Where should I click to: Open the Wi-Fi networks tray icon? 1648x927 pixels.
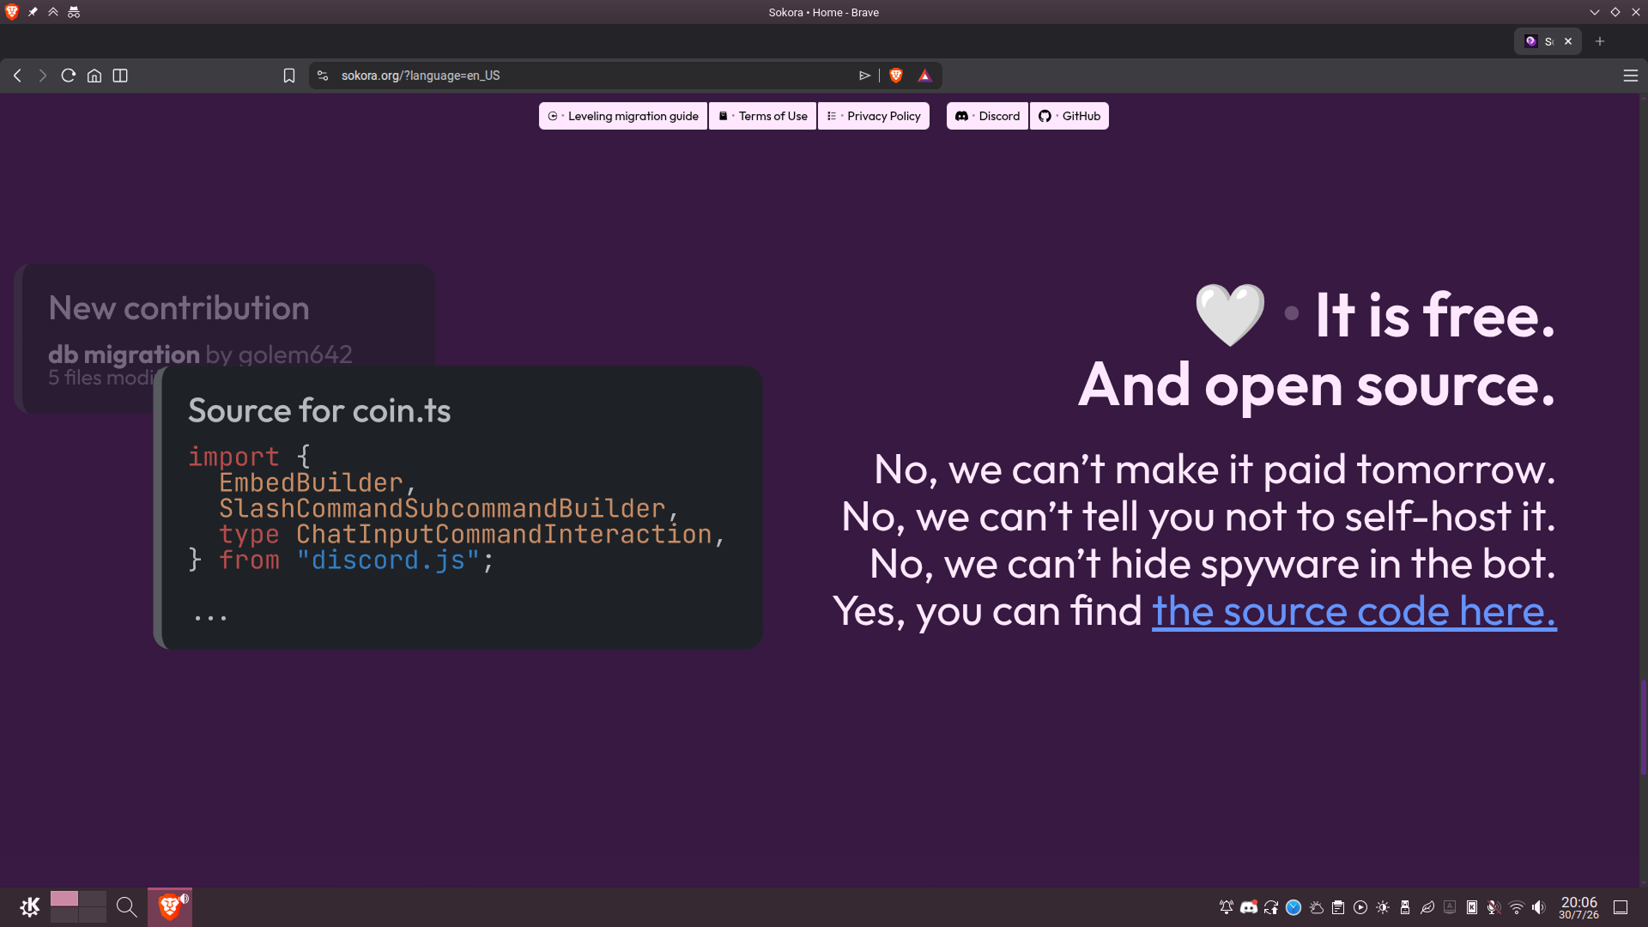tap(1517, 907)
